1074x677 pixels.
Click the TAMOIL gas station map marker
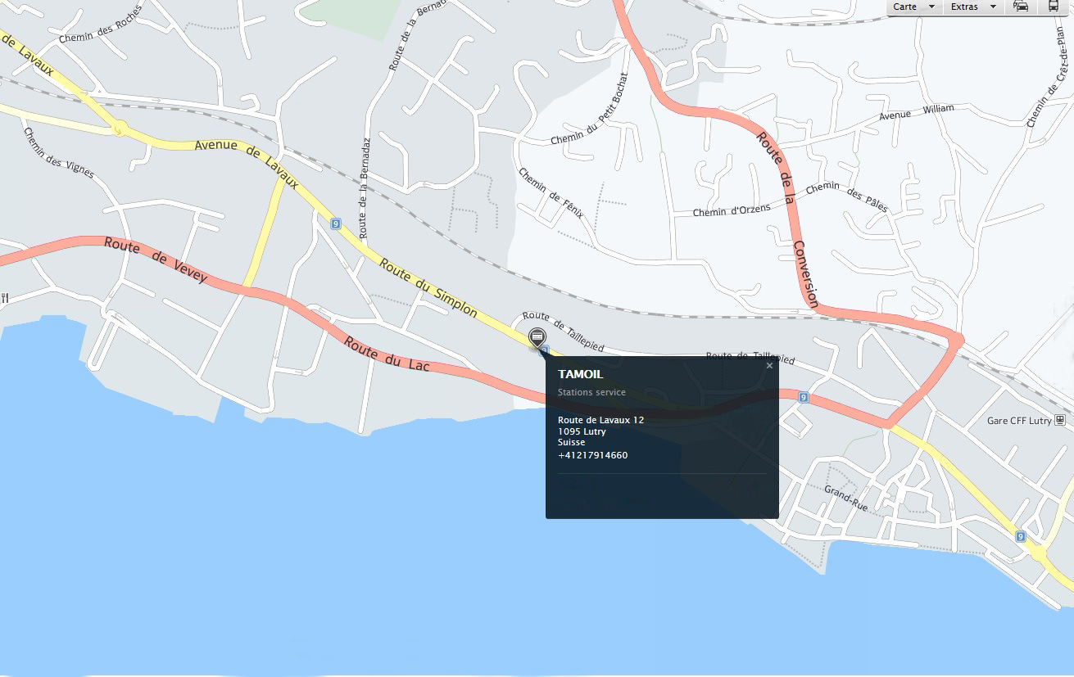tap(537, 336)
